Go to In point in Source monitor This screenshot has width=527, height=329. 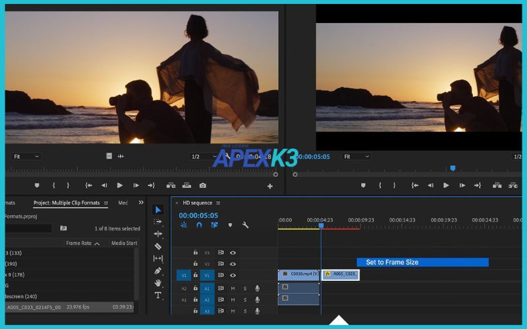tap(89, 186)
